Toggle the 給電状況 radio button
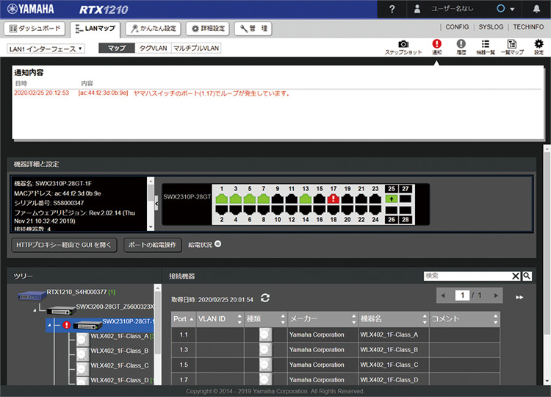The image size is (551, 397). [x=218, y=243]
